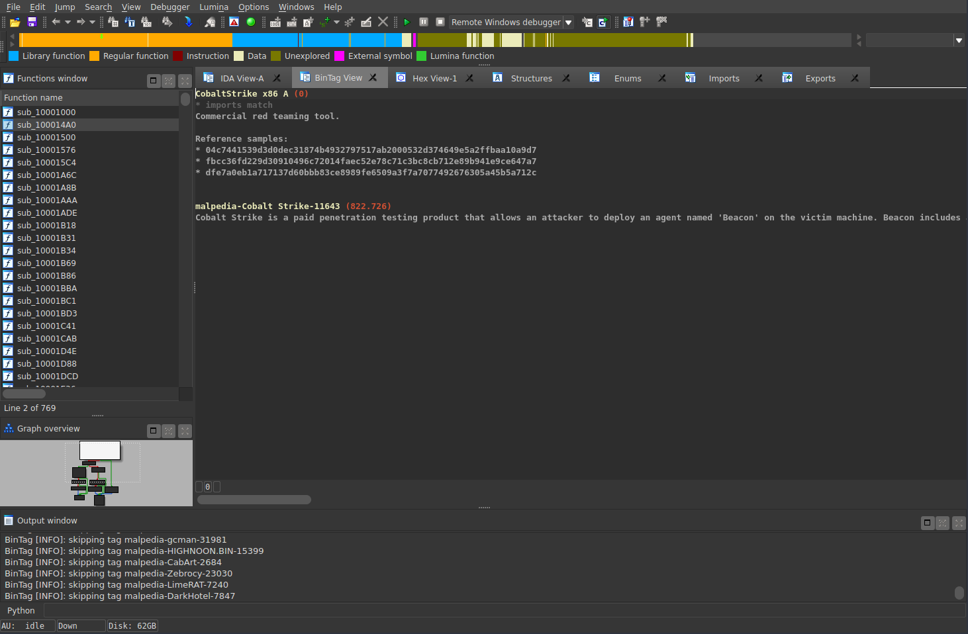Switch to the Structures tab
The image size is (968, 634).
point(531,78)
